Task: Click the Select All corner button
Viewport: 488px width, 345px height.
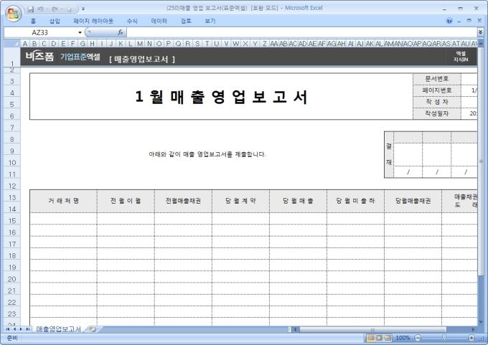Action: click(12, 43)
